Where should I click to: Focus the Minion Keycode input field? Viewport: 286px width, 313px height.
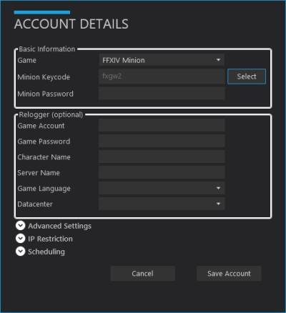[x=162, y=76]
